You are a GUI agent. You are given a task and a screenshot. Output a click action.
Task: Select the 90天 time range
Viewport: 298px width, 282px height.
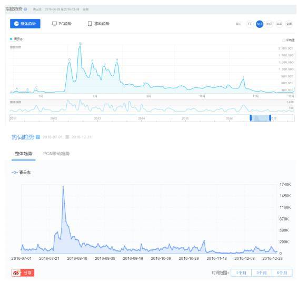(269, 24)
